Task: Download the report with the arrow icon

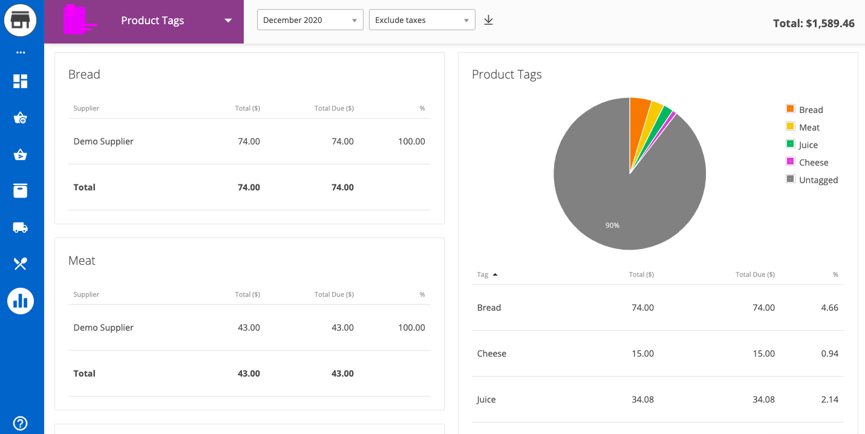Action: tap(489, 21)
